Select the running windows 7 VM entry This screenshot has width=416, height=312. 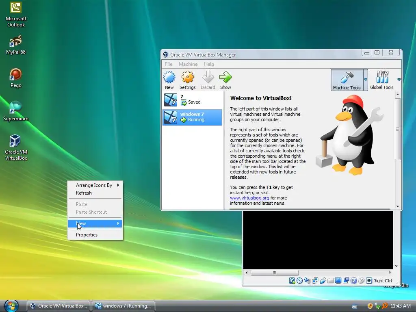(192, 117)
